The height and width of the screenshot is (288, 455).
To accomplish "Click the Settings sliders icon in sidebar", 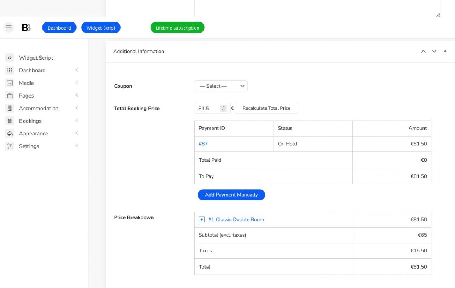I will point(9,146).
